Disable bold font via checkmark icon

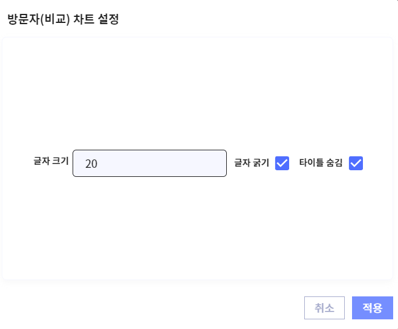pyautogui.click(x=282, y=163)
